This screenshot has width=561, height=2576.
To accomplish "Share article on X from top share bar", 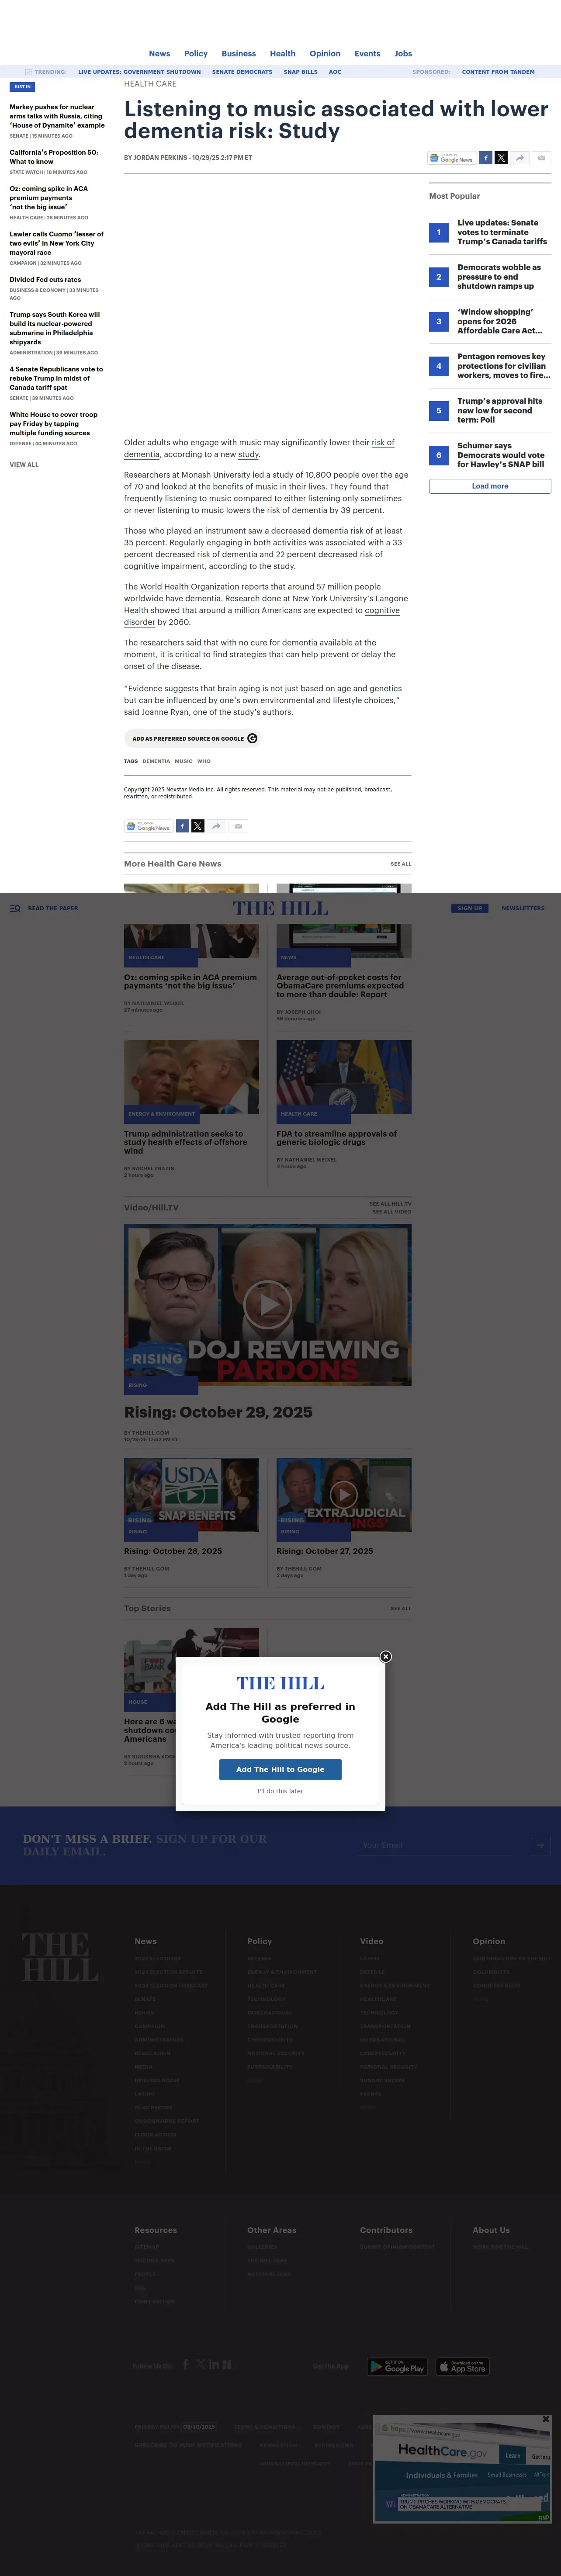I will [x=501, y=158].
